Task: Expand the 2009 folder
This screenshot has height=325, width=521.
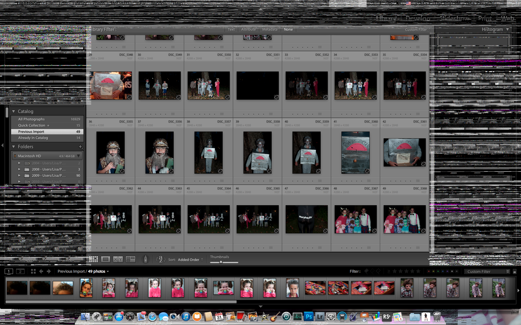Action: click(x=19, y=175)
